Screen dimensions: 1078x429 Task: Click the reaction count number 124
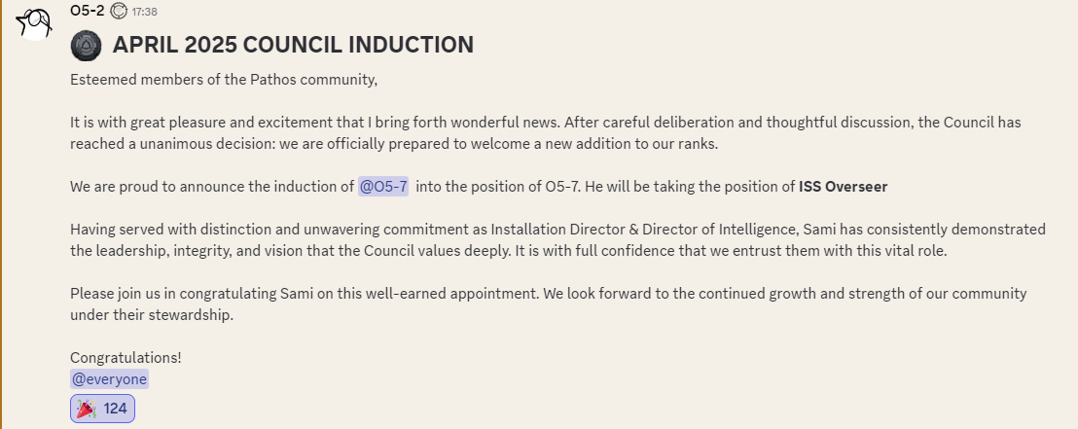point(116,409)
